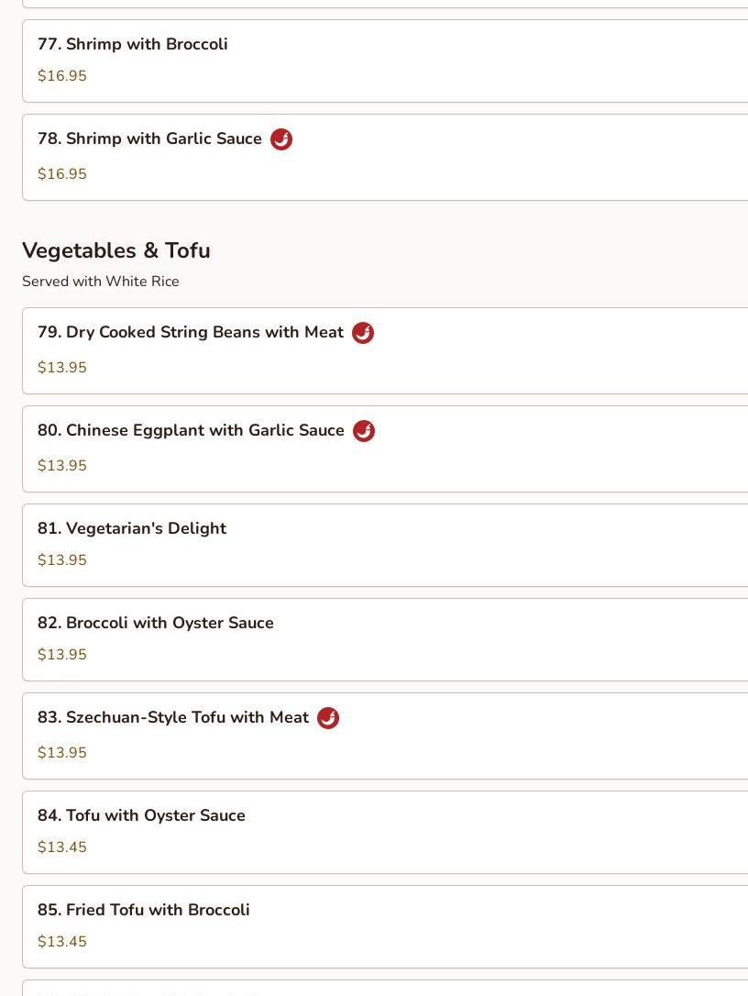Click spicy icon beside Dry Cooked String Beans
This screenshot has height=996, width=748.
(x=363, y=333)
